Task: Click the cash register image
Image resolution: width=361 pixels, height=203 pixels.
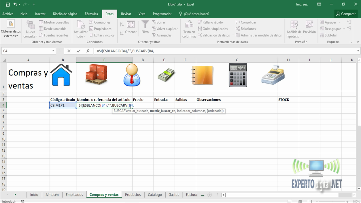Action: point(273,75)
